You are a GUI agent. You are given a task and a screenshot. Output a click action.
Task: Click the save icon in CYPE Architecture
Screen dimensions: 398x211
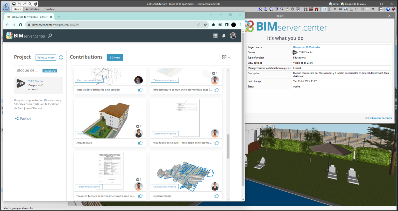pyautogui.click(x=14, y=4)
